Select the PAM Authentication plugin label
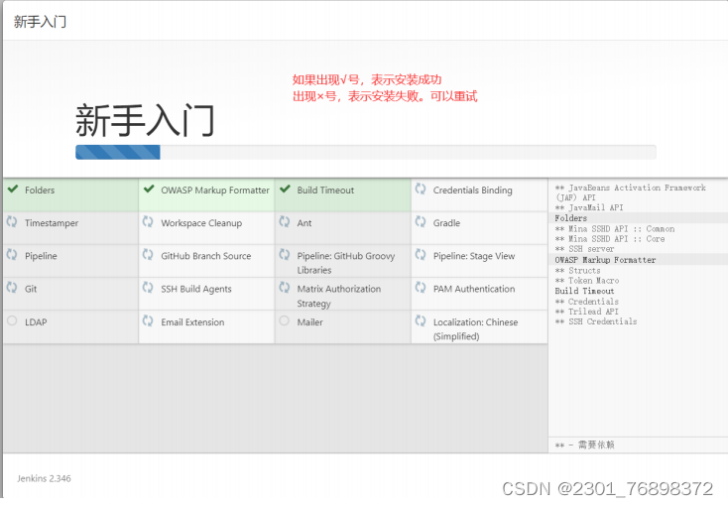 [x=474, y=290]
